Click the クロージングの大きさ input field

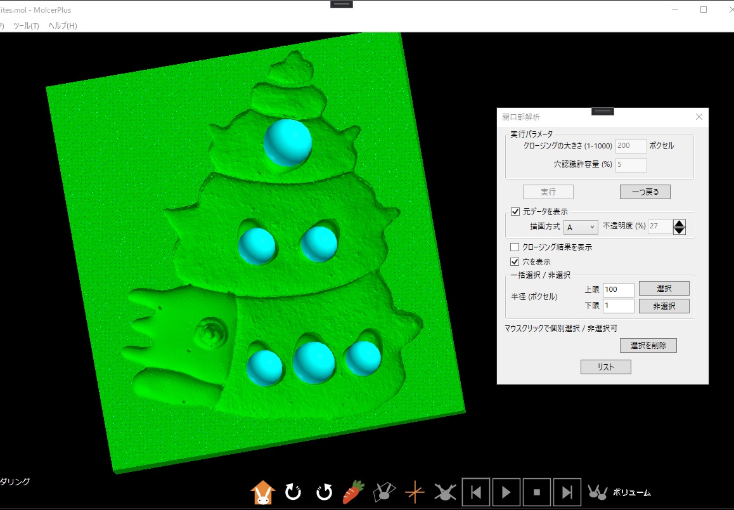(631, 146)
